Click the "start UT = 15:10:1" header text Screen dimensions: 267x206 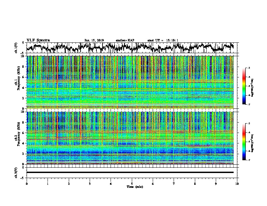163,40
